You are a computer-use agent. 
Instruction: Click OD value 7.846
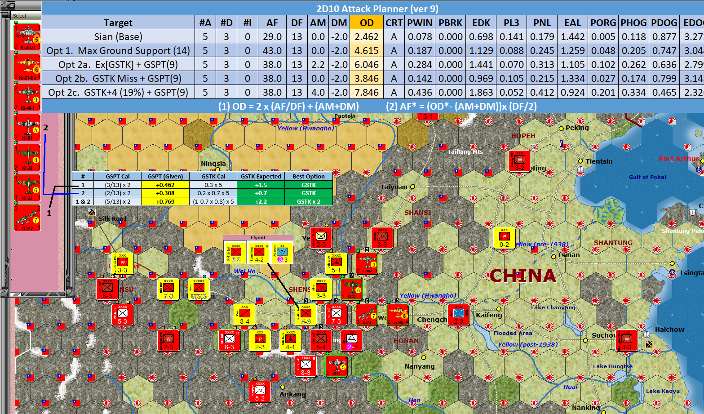click(367, 93)
